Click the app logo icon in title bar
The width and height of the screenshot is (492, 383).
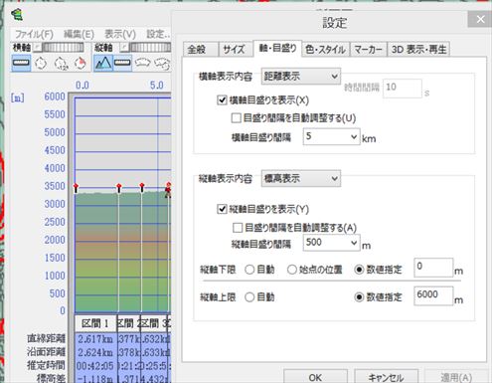tap(17, 15)
